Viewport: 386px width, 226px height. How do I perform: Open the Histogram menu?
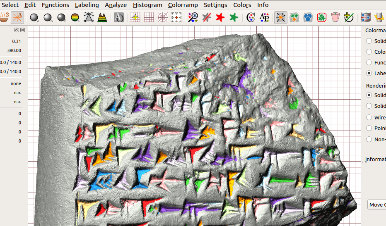tap(147, 5)
